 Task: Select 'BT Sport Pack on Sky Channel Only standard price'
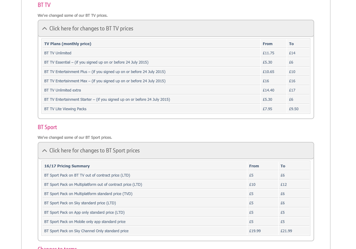[86, 231]
